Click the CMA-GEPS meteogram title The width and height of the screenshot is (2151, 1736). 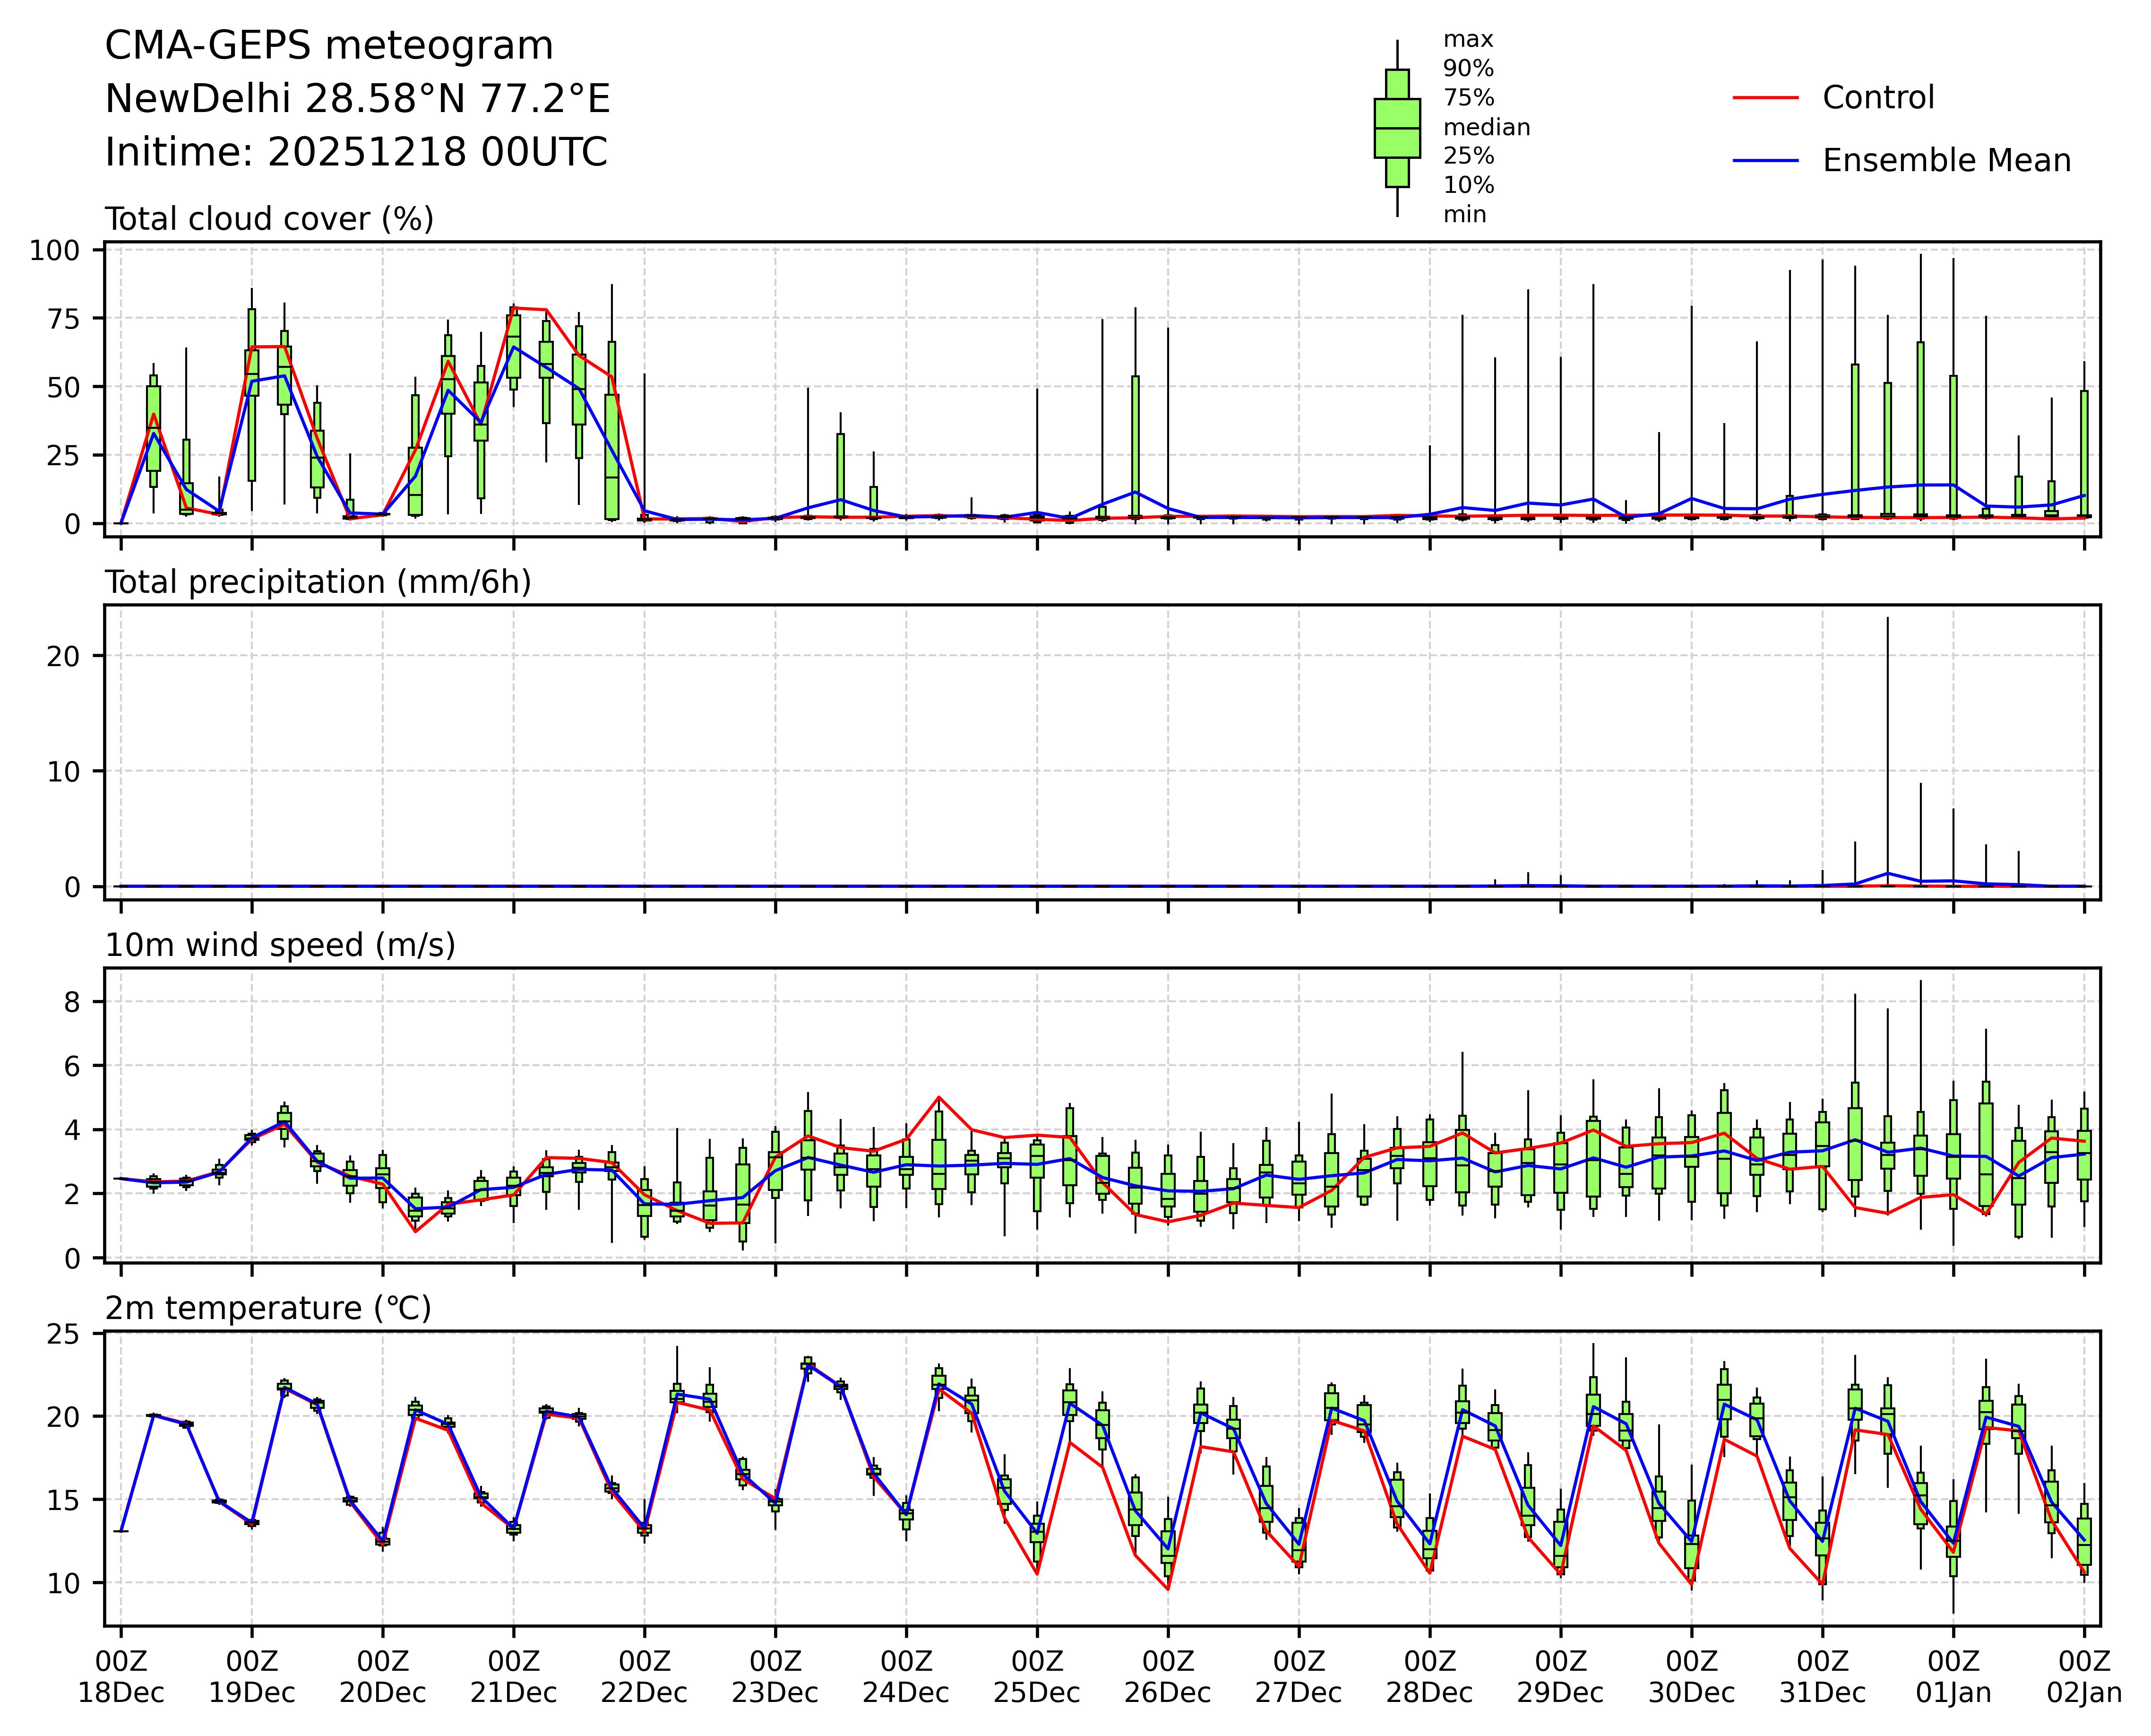pyautogui.click(x=329, y=46)
